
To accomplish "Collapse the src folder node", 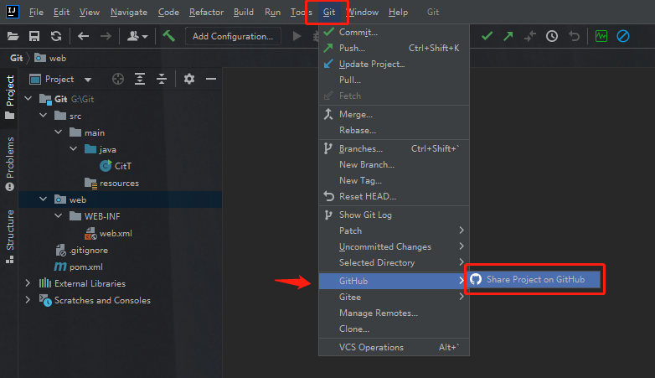I will 44,116.
